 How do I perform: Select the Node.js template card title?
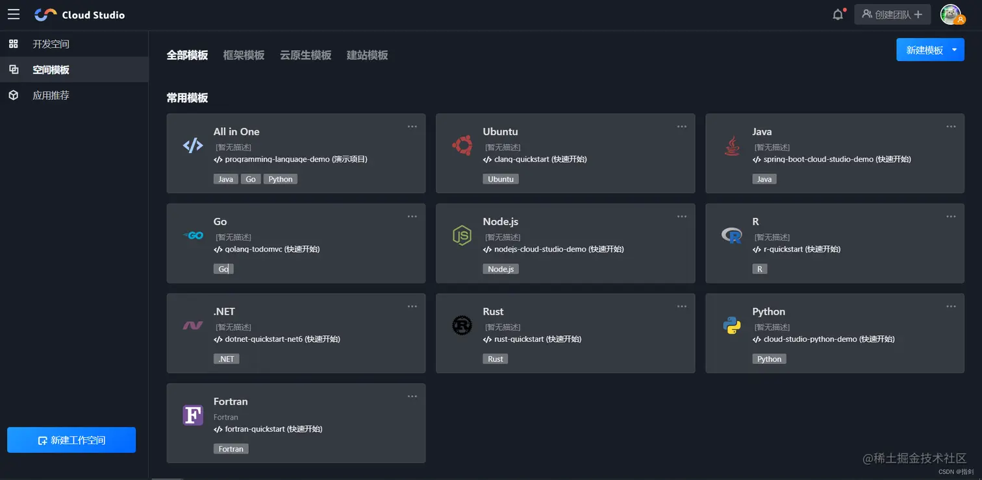pos(500,221)
